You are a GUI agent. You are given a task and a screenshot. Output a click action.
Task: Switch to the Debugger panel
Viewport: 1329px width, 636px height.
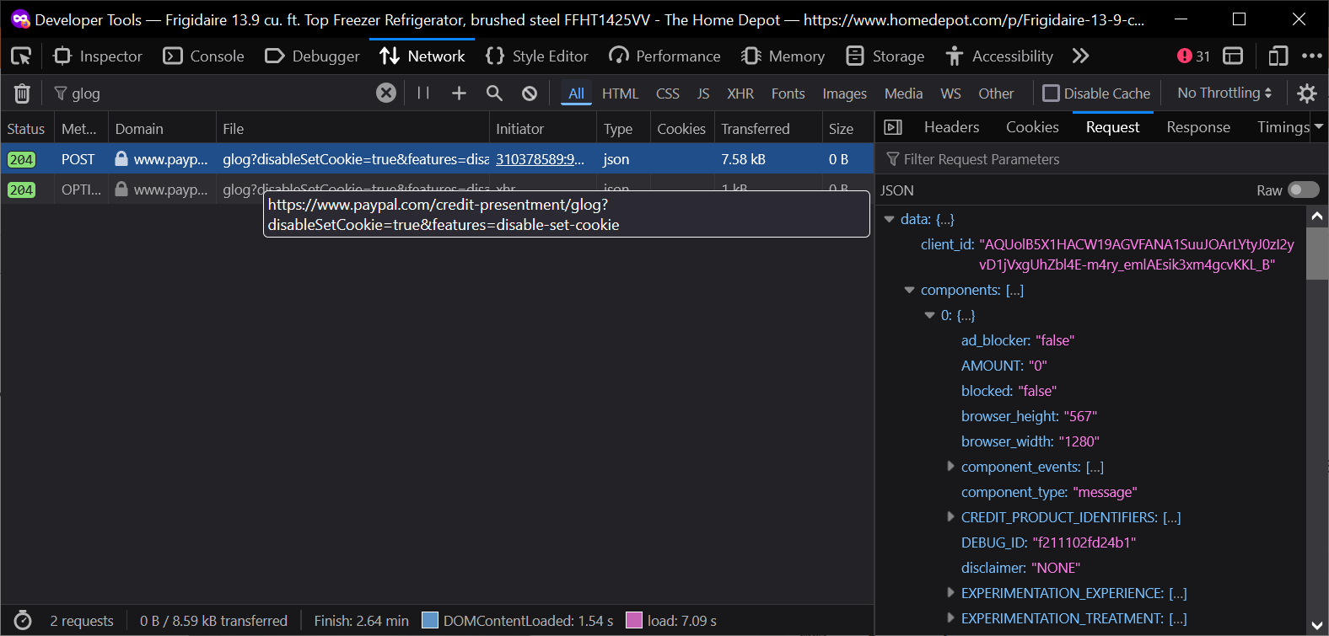point(312,56)
